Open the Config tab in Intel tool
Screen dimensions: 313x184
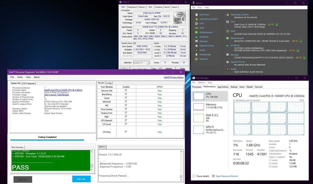(x=109, y=83)
